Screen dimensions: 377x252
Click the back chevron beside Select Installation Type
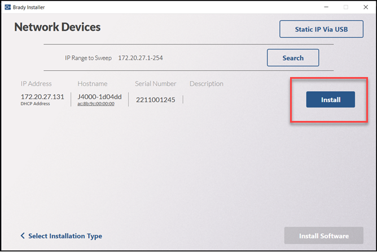tap(23, 236)
